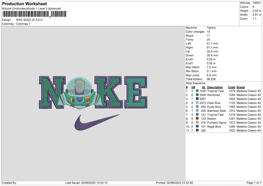Viewport: 263px width, 186px height.
Task: Select the Min Stitch value '0.1 mm'
Action: (212, 71)
